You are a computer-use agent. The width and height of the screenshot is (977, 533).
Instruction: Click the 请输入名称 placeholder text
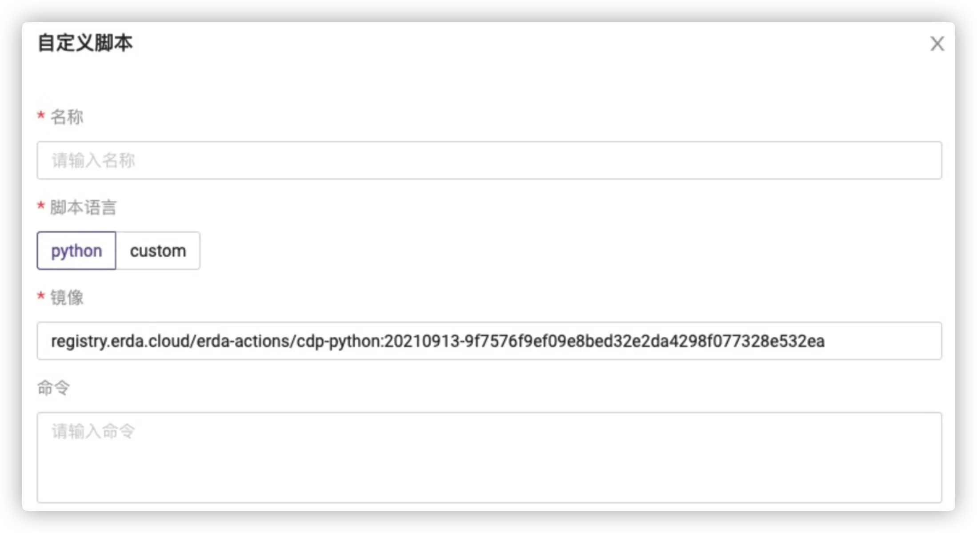(x=93, y=160)
